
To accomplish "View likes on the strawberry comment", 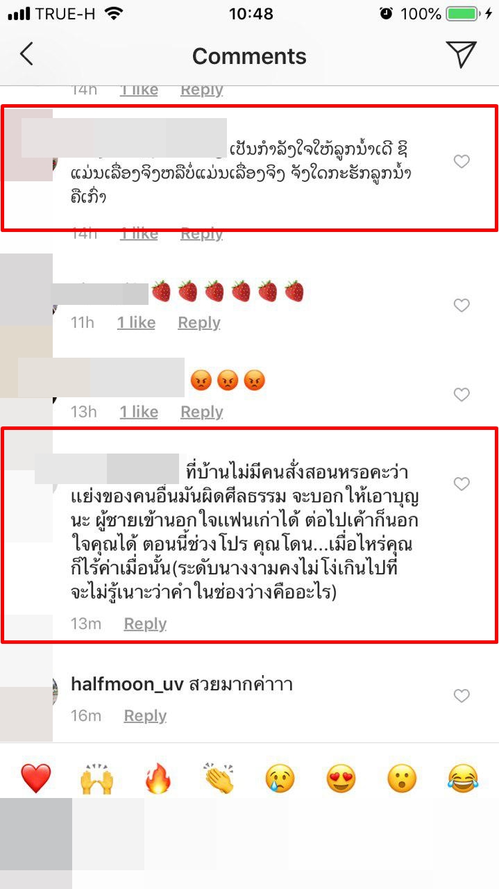I will pos(136,322).
